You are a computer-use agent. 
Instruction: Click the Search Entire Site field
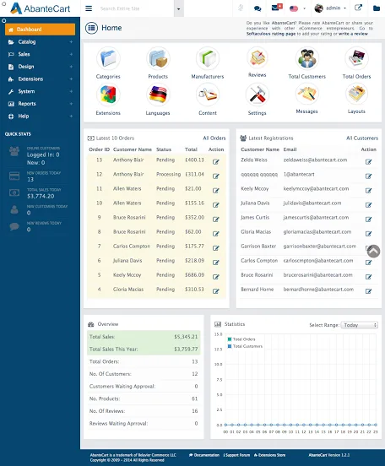click(x=135, y=8)
